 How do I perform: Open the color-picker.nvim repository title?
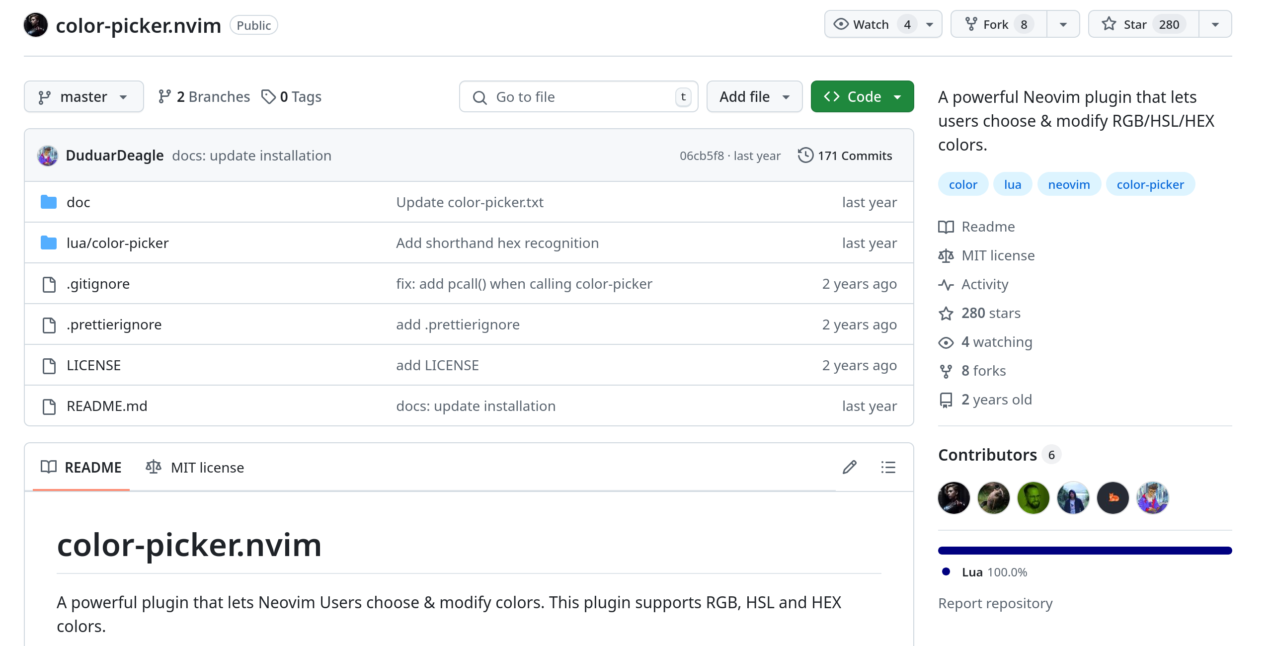click(x=138, y=25)
